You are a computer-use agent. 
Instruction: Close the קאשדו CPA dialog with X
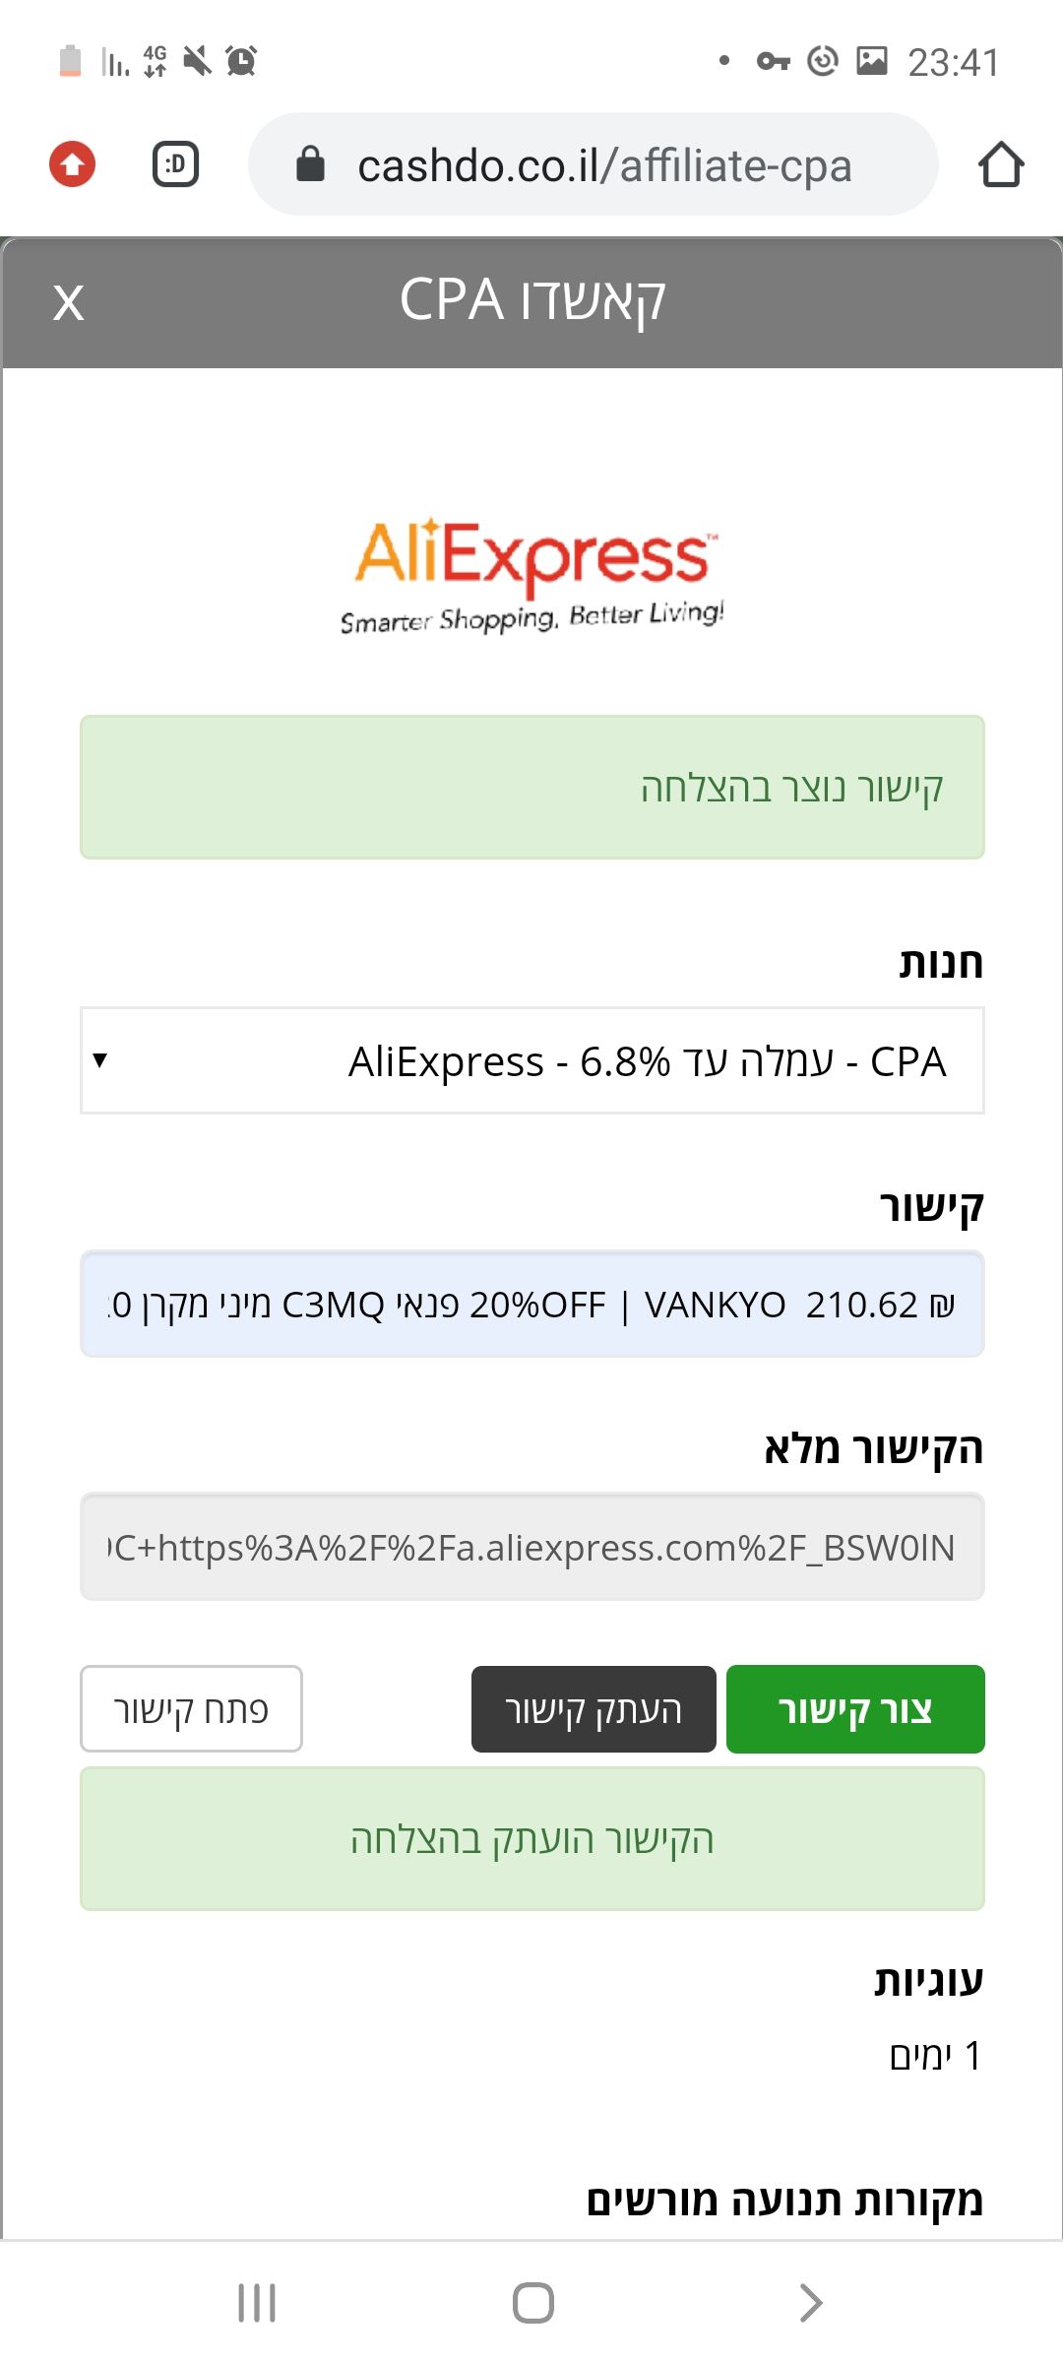pyautogui.click(x=69, y=302)
